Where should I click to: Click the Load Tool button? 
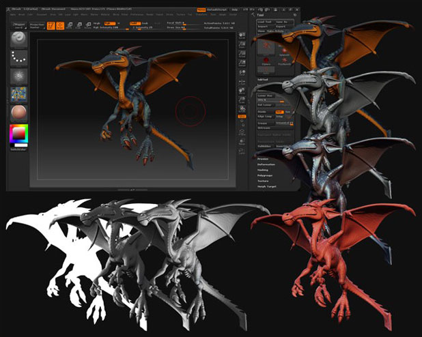click(266, 22)
